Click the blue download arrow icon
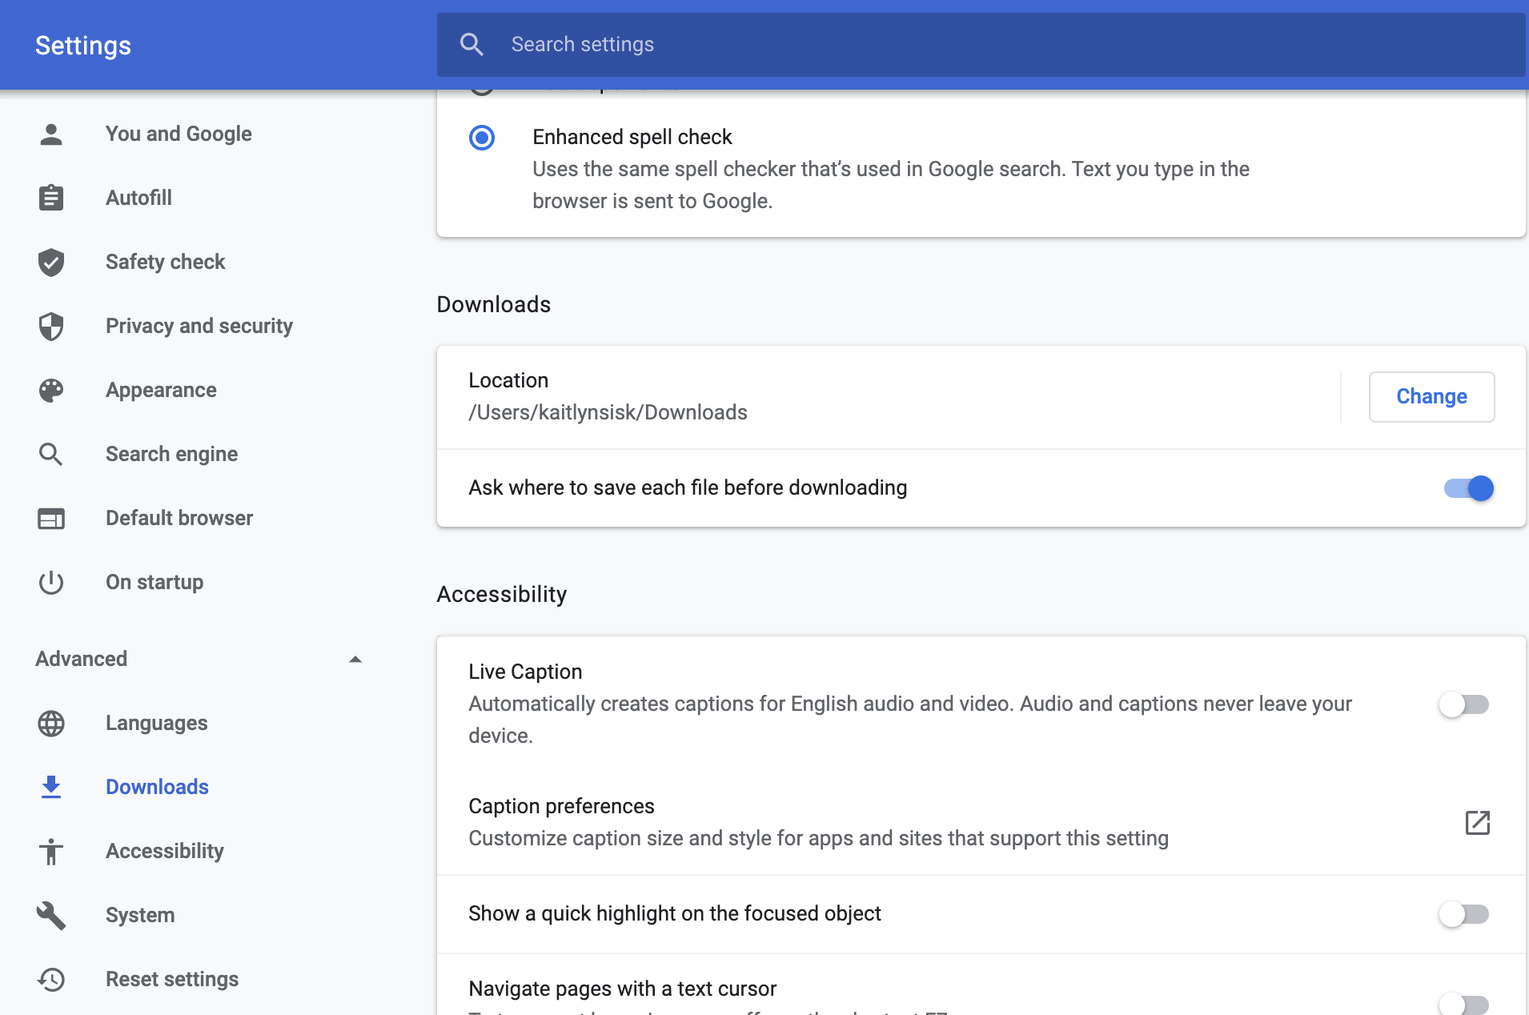 pos(51,787)
